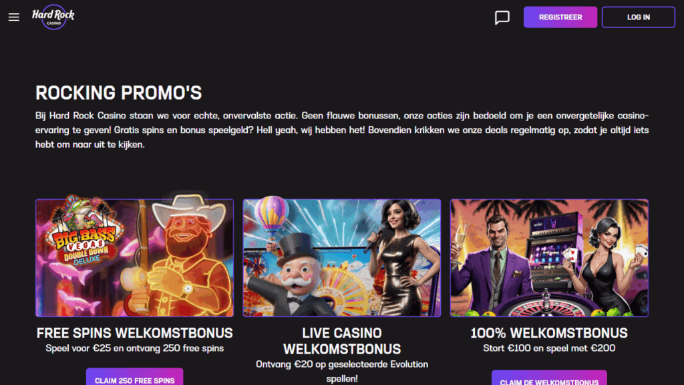Click the Hard Rock Casino logo
This screenshot has width=684, height=385.
pyautogui.click(x=53, y=17)
